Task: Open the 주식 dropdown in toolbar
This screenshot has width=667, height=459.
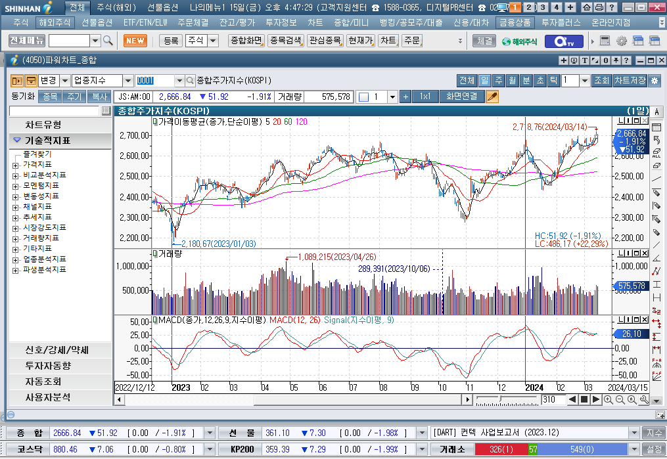Action: 213,41
